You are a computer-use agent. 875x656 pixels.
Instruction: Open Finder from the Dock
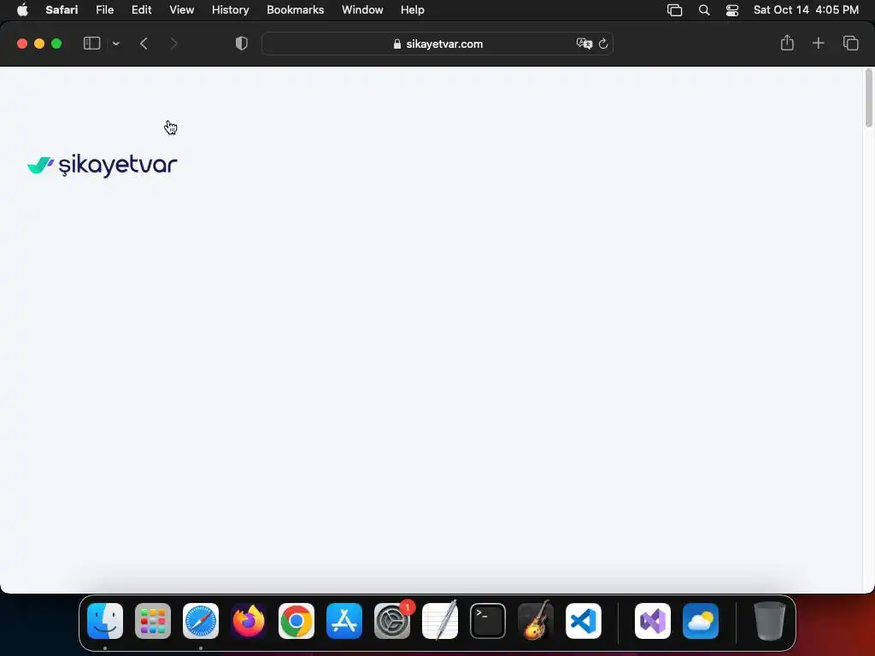coord(105,621)
